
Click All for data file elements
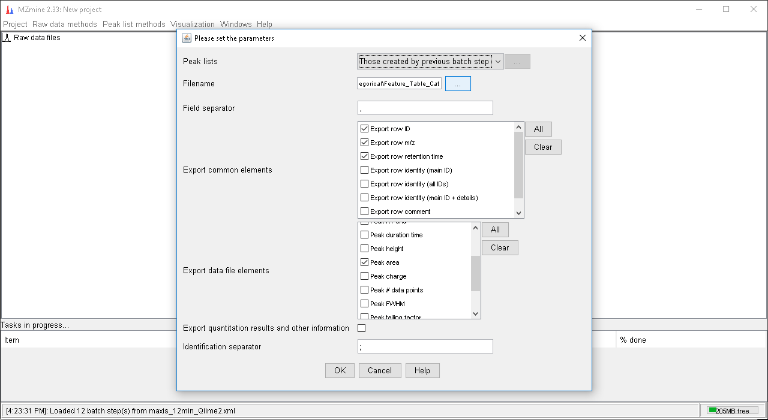pyautogui.click(x=495, y=229)
